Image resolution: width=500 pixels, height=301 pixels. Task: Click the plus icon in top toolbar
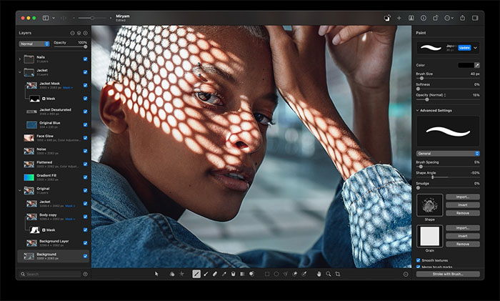(x=398, y=17)
